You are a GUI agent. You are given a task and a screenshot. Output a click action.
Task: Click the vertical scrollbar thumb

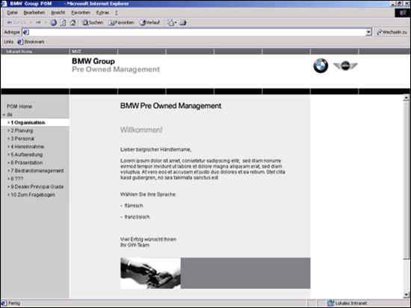pos(406,180)
